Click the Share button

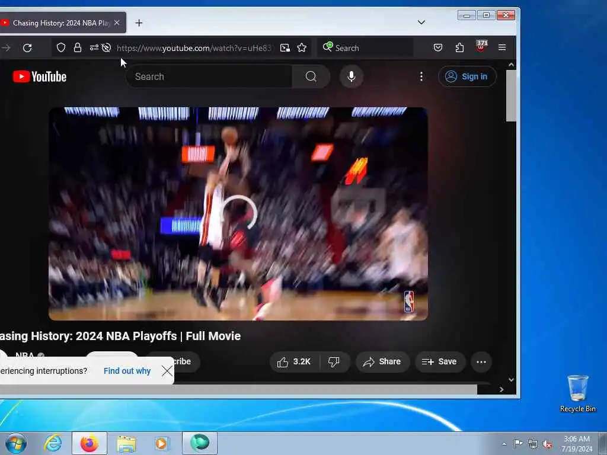tap(382, 362)
